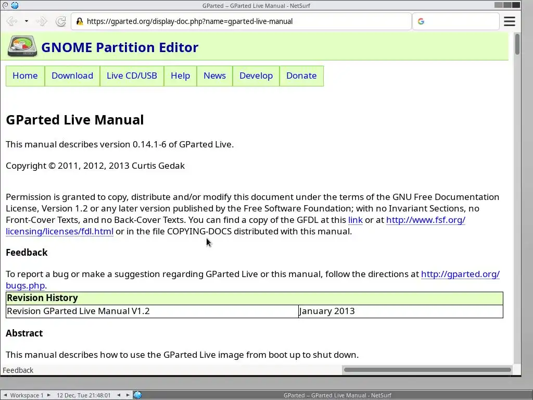
Task: Open the Donate navigation tab
Action: point(301,76)
